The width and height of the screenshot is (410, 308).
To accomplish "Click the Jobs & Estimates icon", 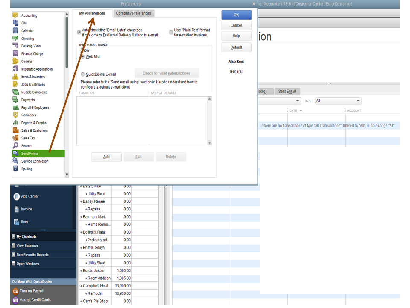I will tap(15, 84).
